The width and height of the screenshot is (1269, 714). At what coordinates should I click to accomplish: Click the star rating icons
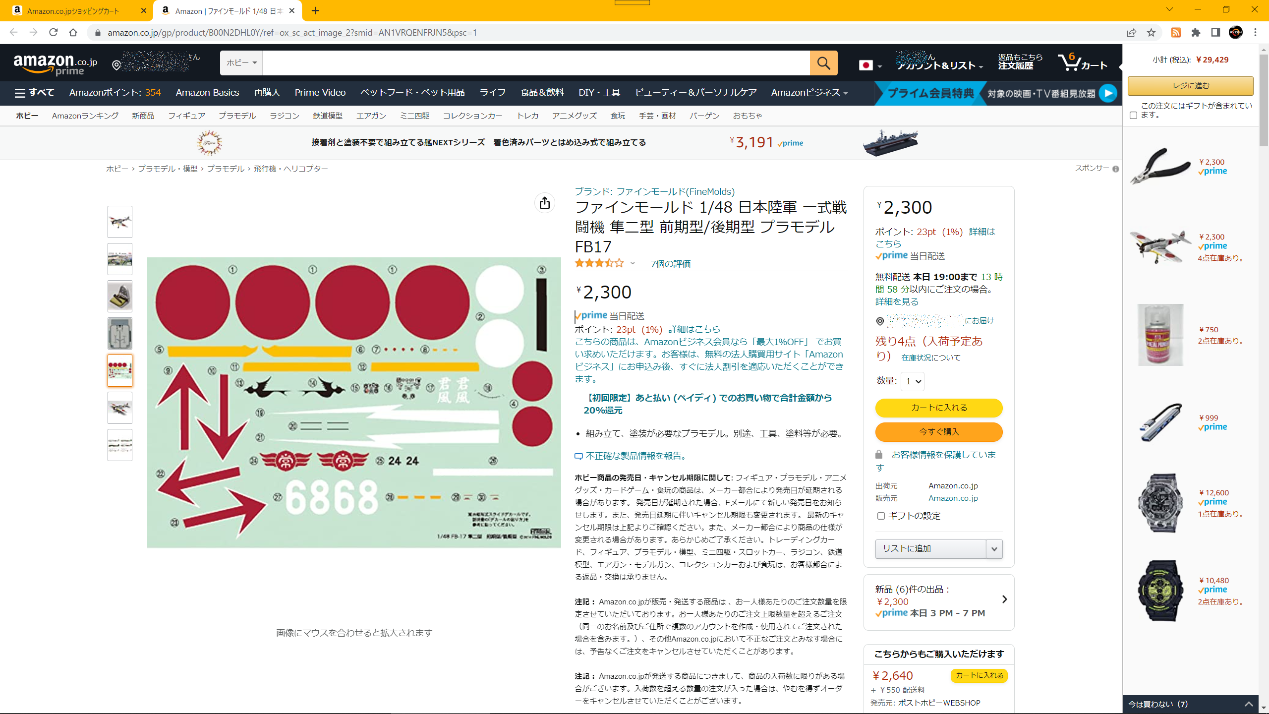point(599,263)
